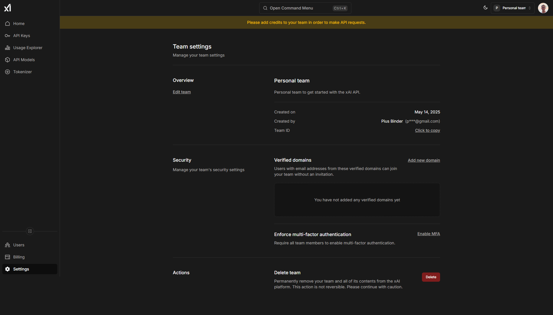Collapse the sidebar panel

pos(30,231)
